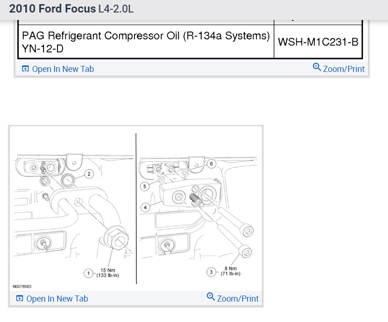388x322 pixels.
Task: Click callout number 1 in the diagram
Action: point(89,273)
